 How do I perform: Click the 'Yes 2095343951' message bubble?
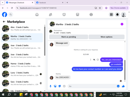tap(62, 77)
